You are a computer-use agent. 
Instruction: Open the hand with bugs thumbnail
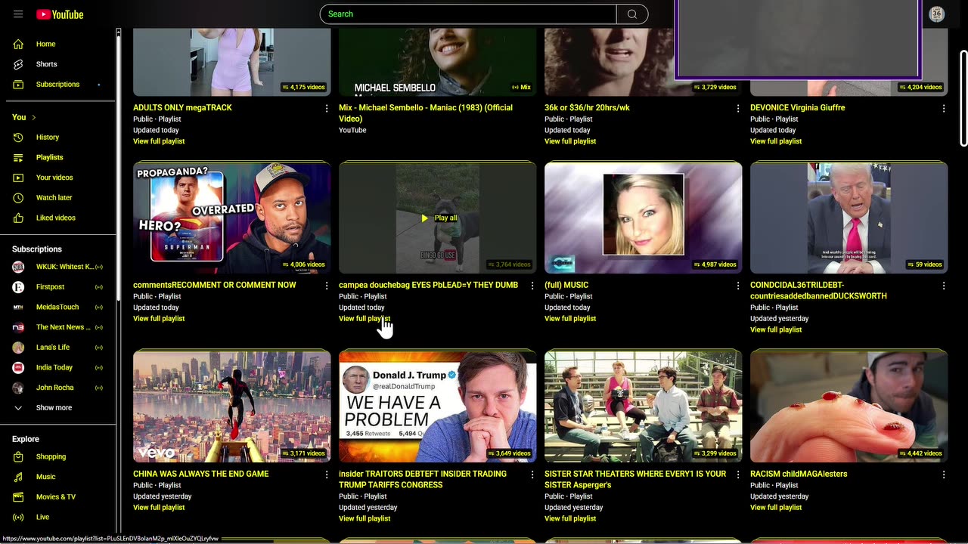coord(849,406)
